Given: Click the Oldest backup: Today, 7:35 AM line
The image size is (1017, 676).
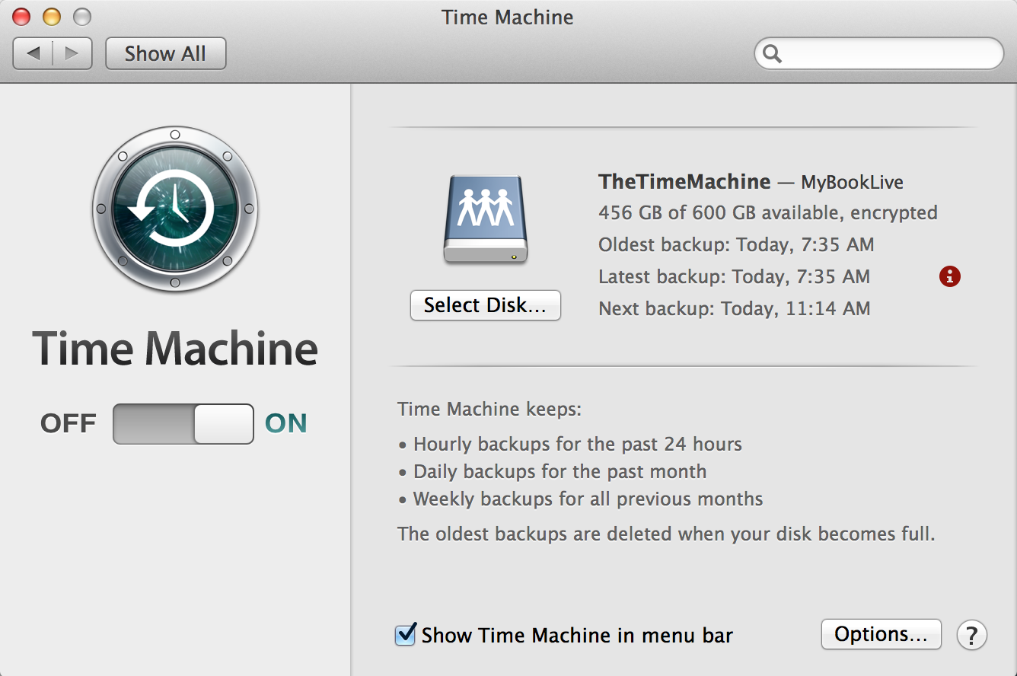Looking at the screenshot, I should click(736, 244).
